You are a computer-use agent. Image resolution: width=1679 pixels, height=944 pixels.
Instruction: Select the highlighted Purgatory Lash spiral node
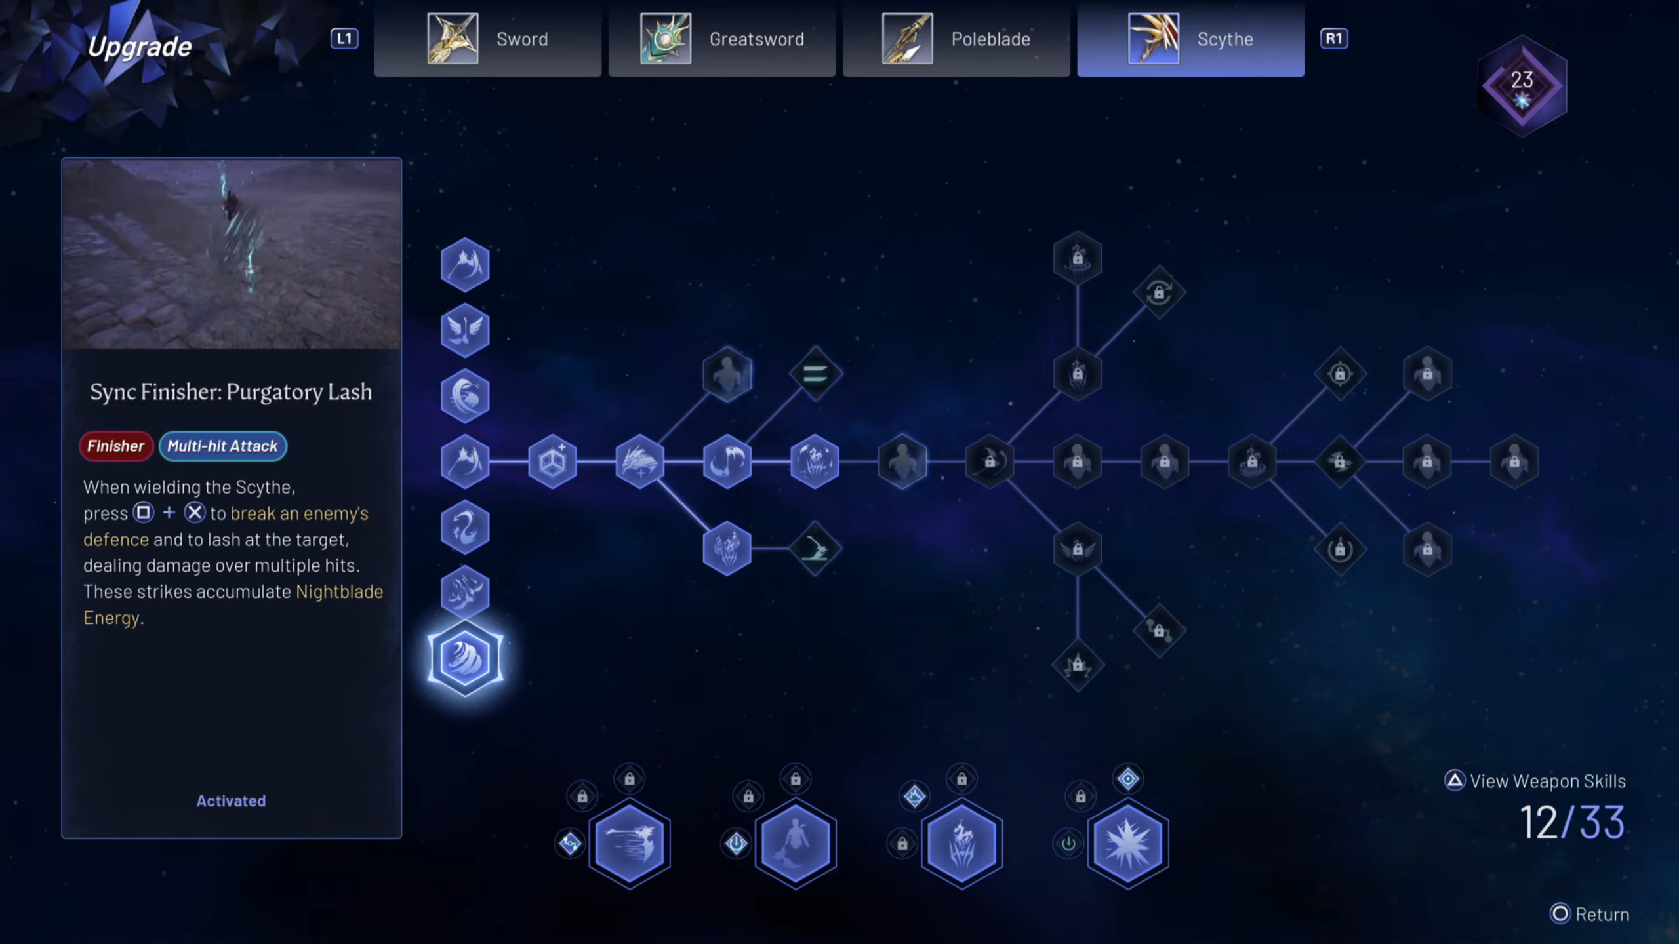click(x=465, y=658)
